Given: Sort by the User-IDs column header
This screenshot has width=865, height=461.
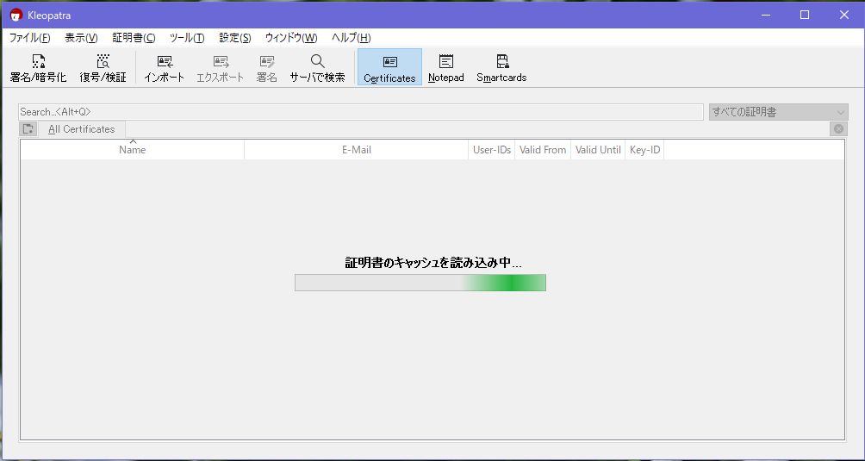Looking at the screenshot, I should pos(492,149).
